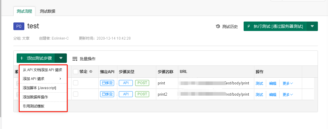
Task: Toggle the 添加测试步骤 dropdown arrow
Action: click(x=61, y=58)
